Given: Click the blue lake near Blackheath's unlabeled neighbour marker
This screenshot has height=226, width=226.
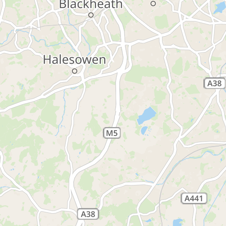Looking at the screenshot, I should pyautogui.click(x=219, y=8).
